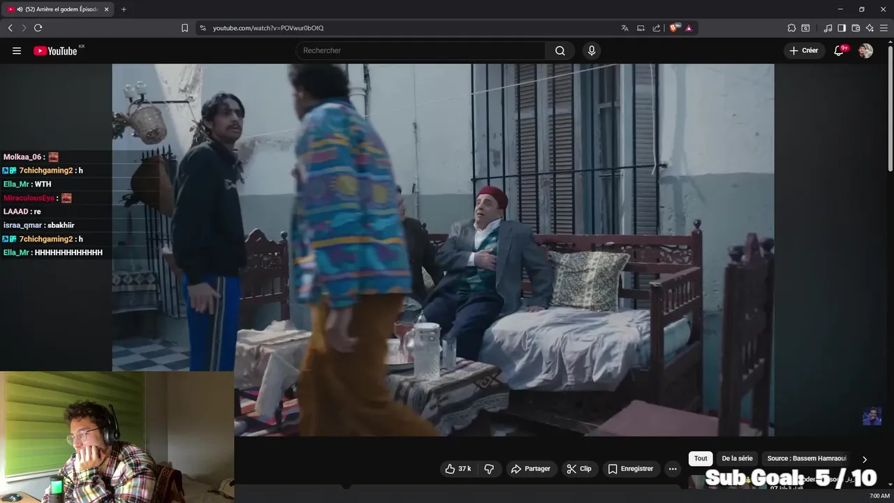Click the Clip button
Image resolution: width=894 pixels, height=503 pixels.
579,469
